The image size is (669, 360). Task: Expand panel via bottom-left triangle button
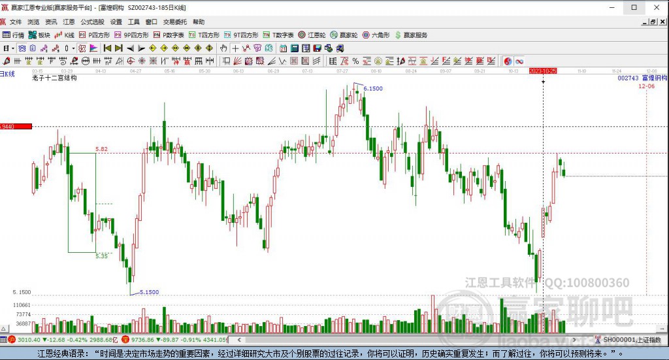coord(3,329)
